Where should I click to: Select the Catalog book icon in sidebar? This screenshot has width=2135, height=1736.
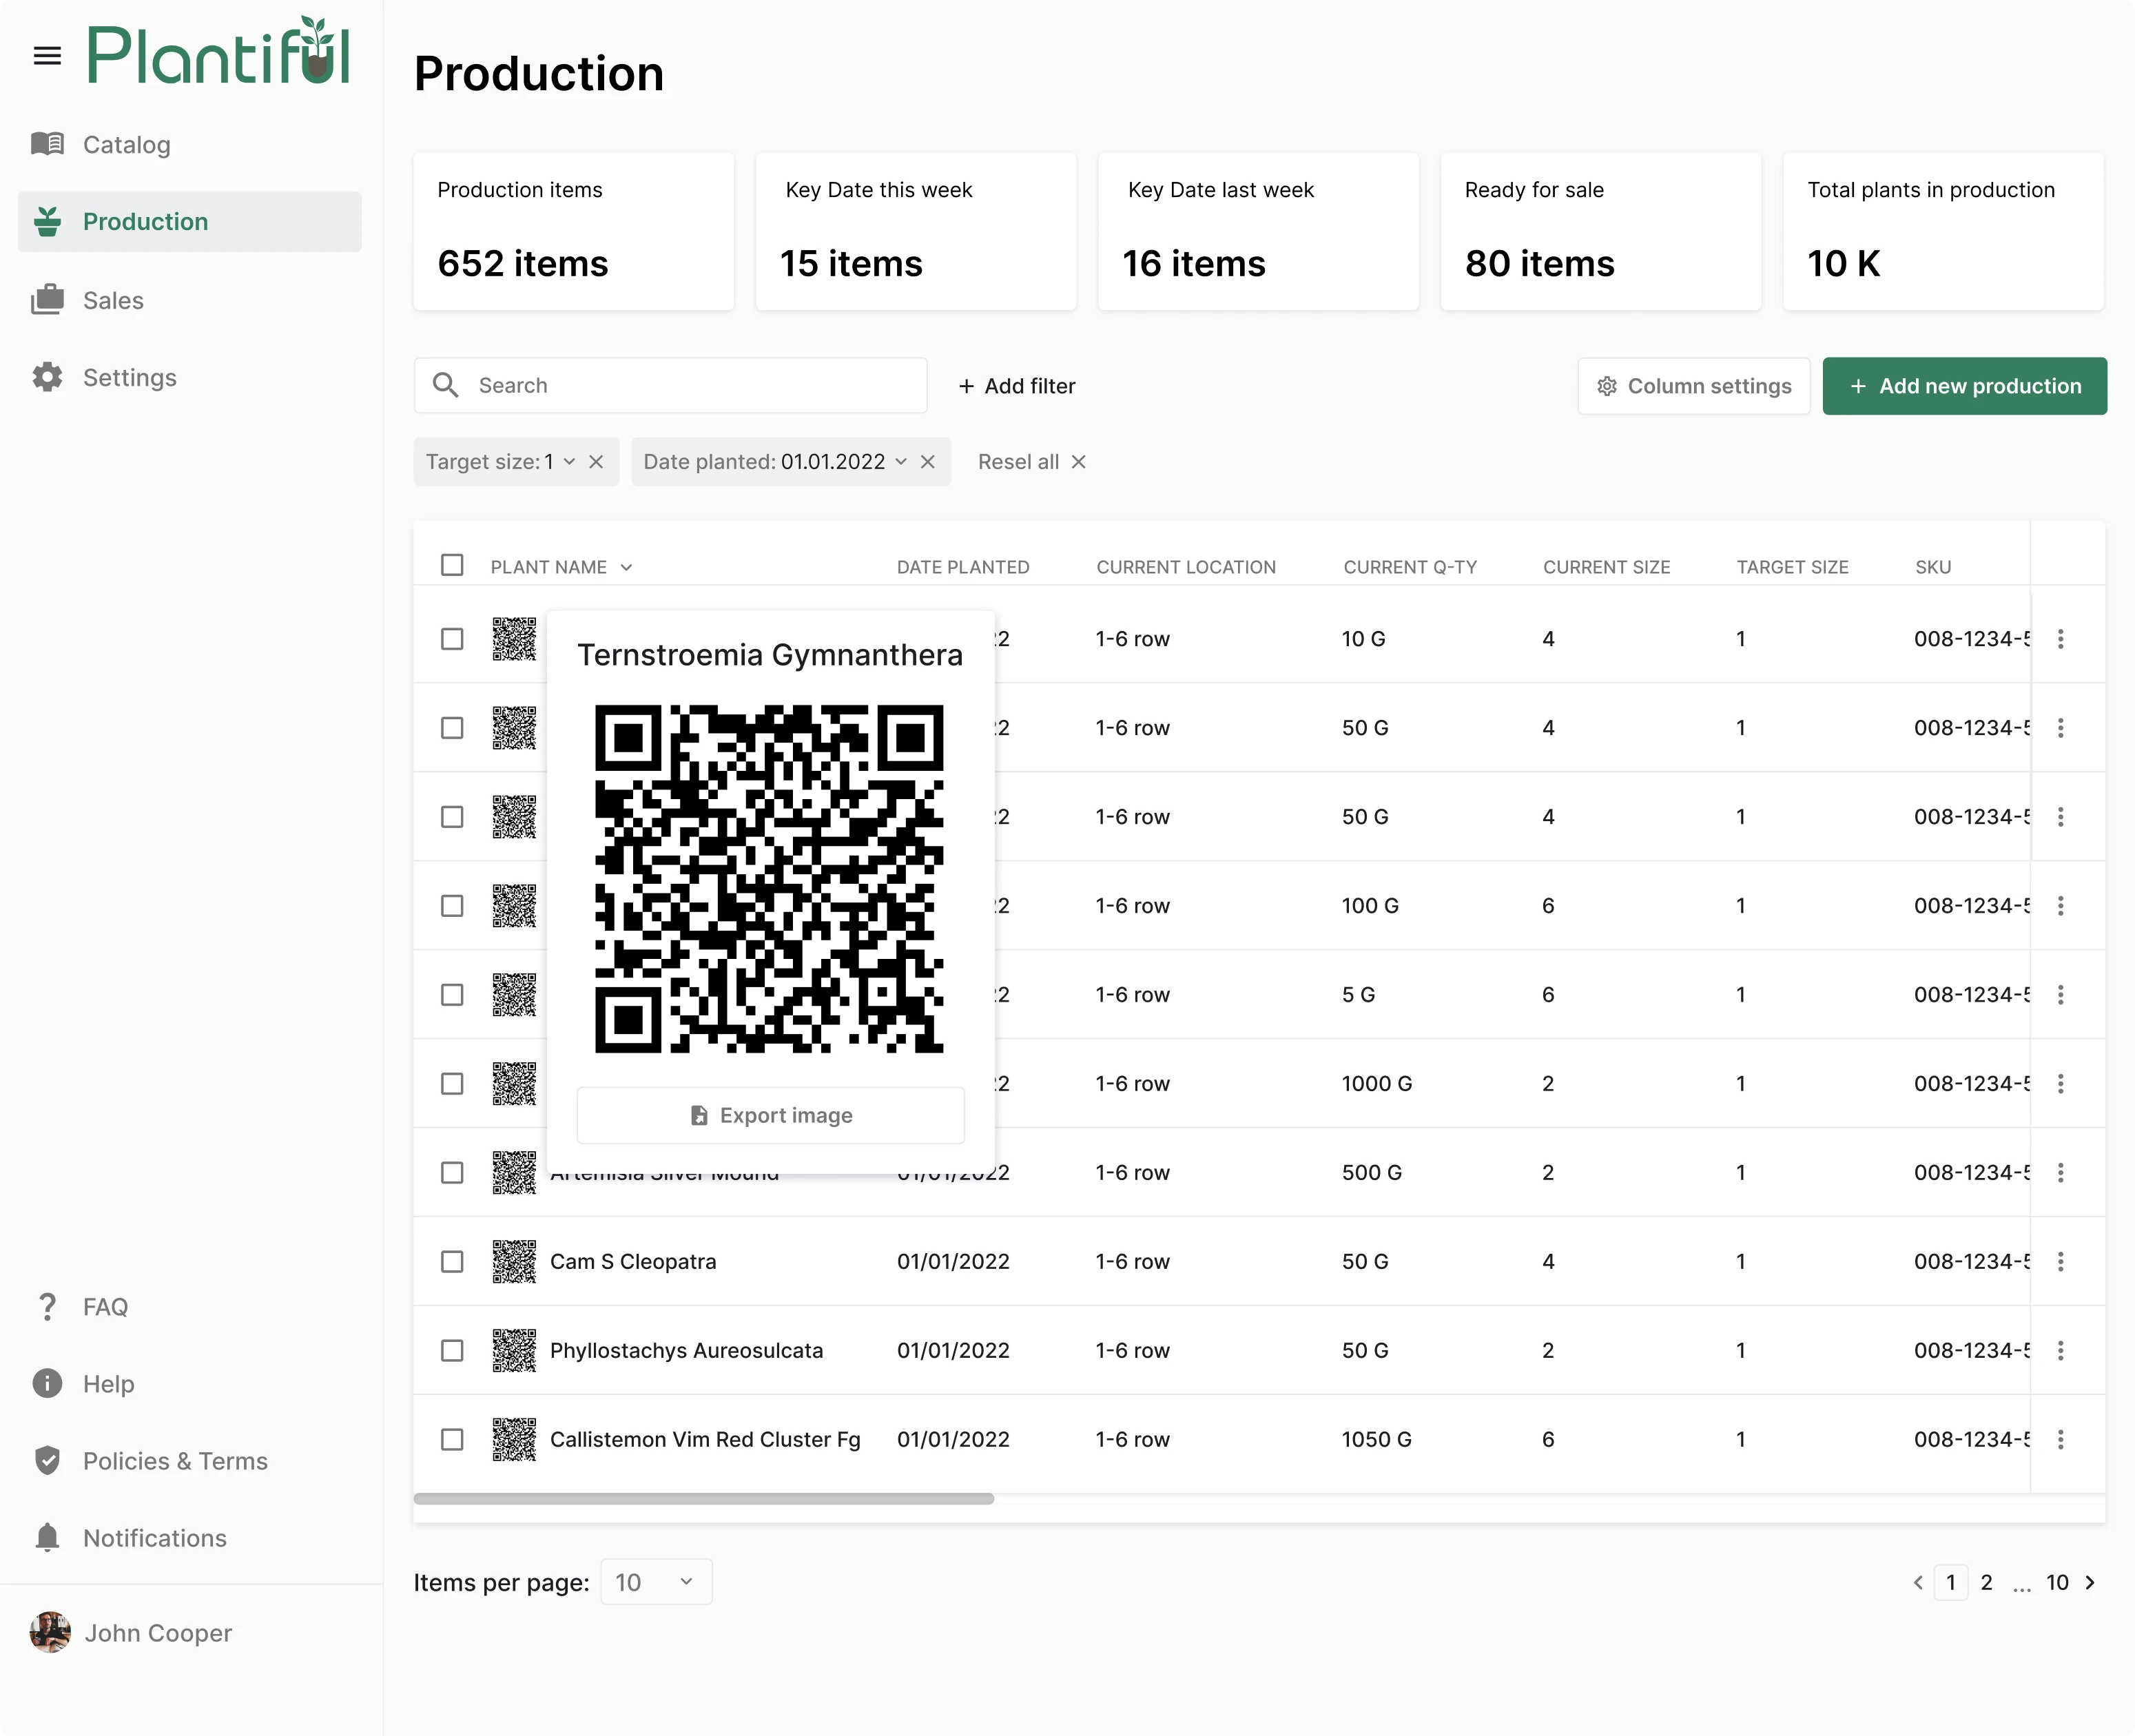pyautogui.click(x=47, y=144)
